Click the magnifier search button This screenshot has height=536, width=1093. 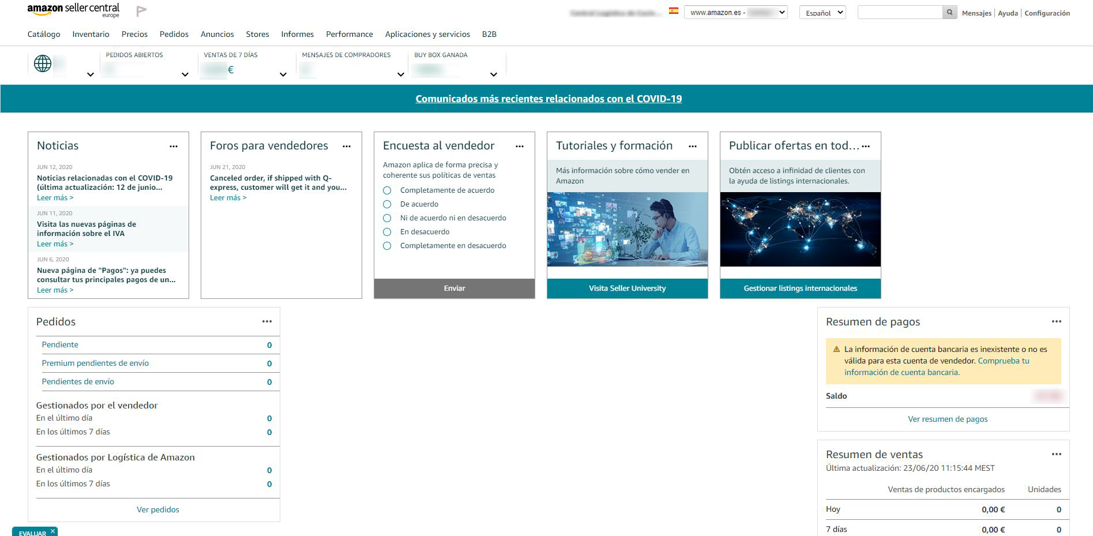949,12
